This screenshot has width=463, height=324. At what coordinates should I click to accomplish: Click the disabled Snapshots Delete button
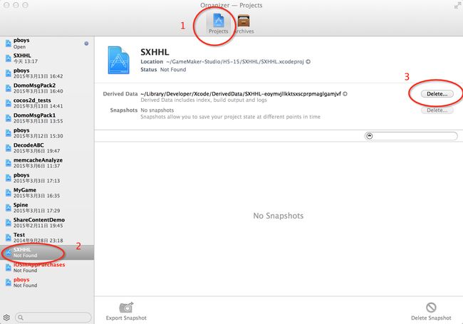pos(437,110)
